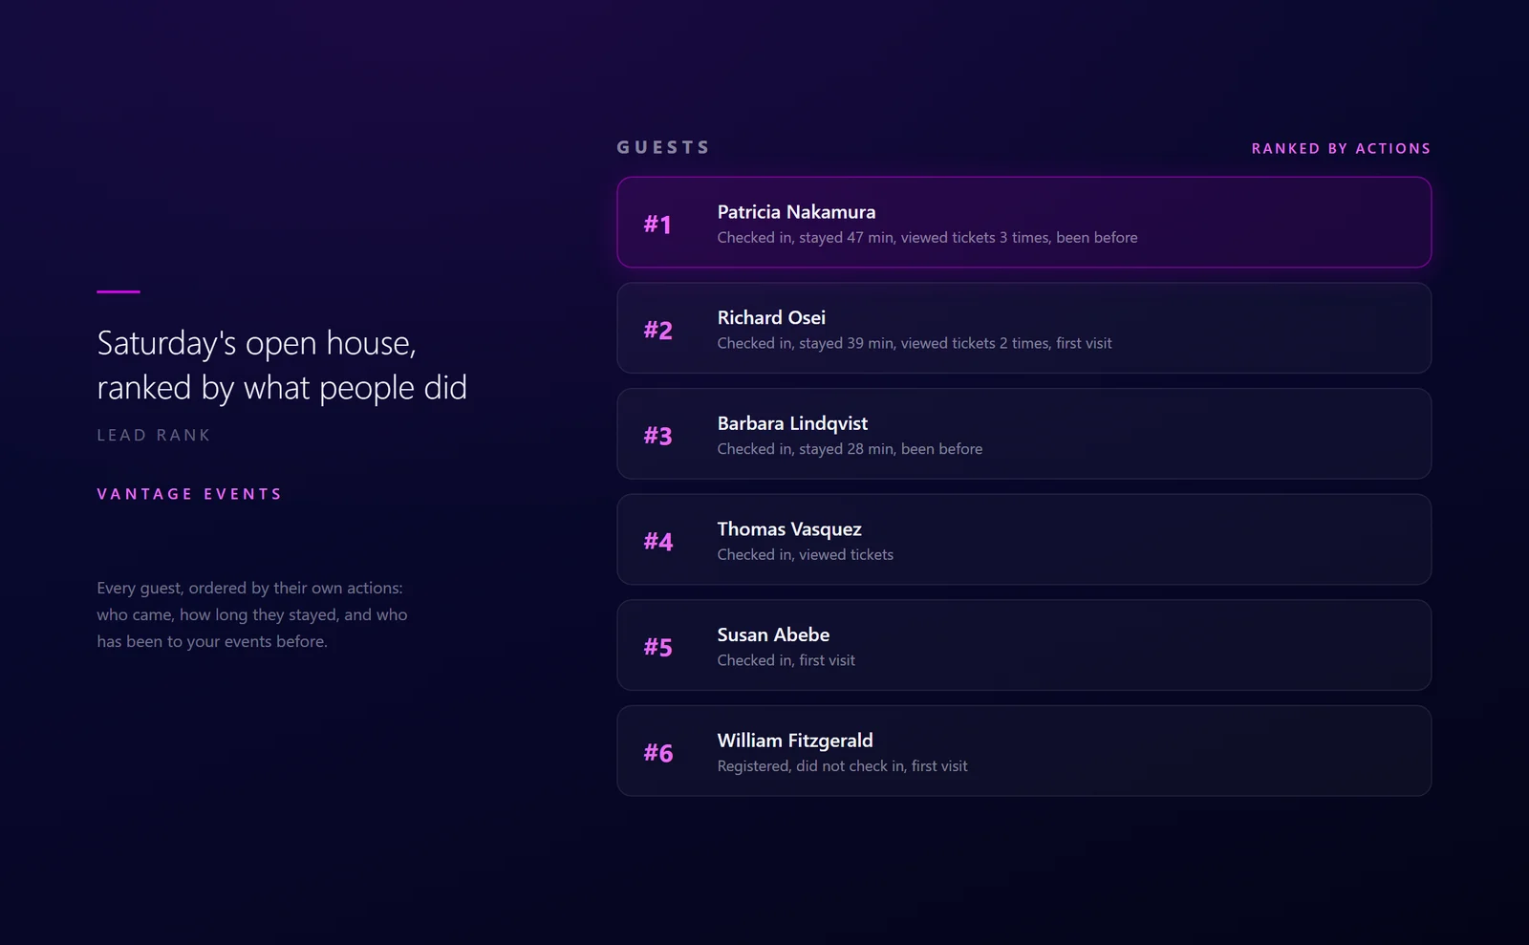Click the 'Every guest, ordered by' description paragraph
The height and width of the screenshot is (945, 1529).
coord(252,614)
